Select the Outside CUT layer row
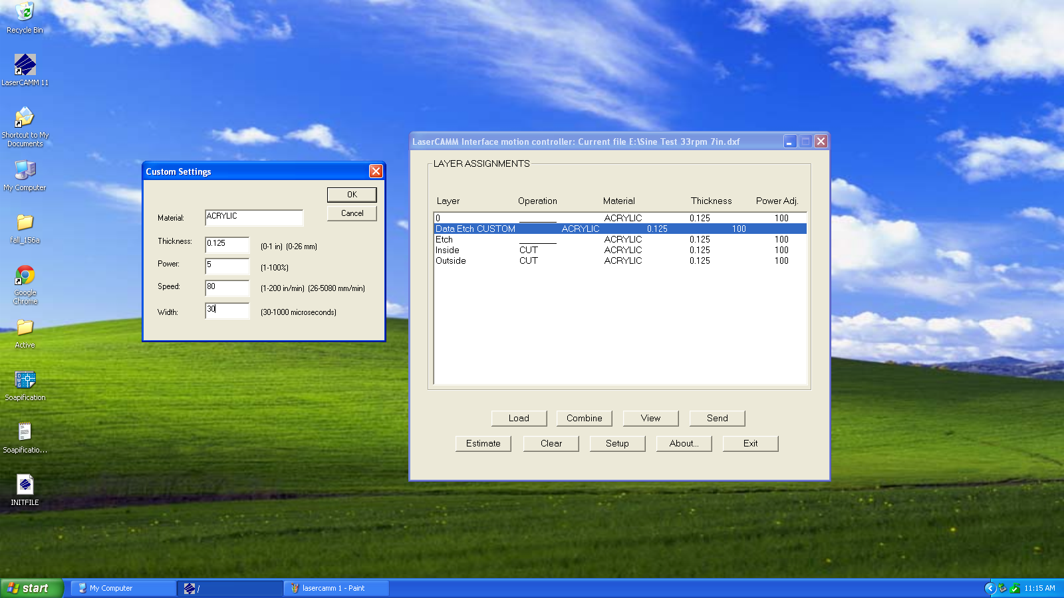 pyautogui.click(x=620, y=260)
